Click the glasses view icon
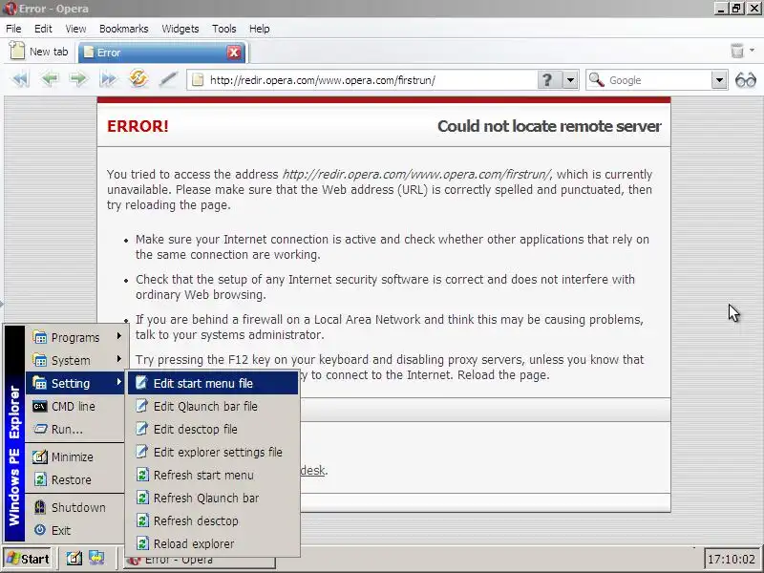The width and height of the screenshot is (764, 573). pos(746,80)
